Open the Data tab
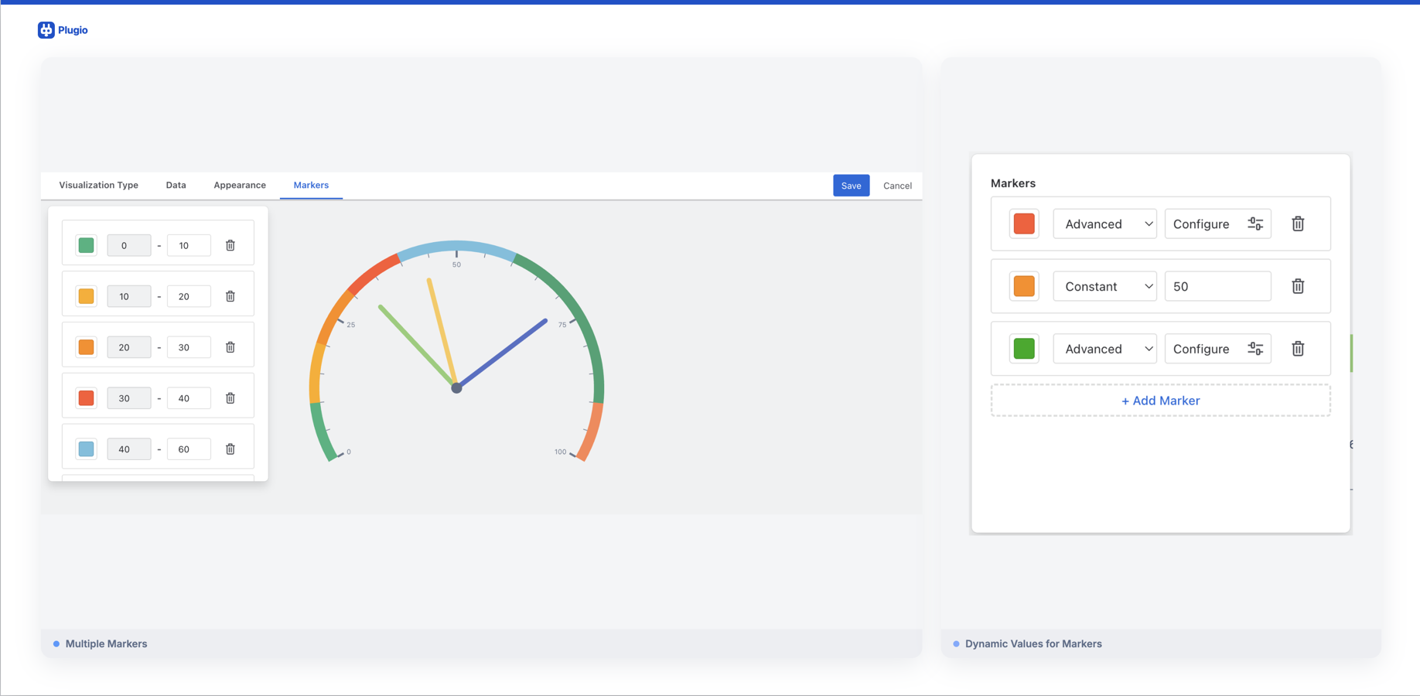1420x696 pixels. tap(176, 186)
